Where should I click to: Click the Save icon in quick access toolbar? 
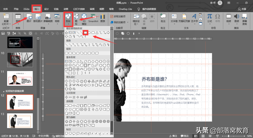pos(3,33)
